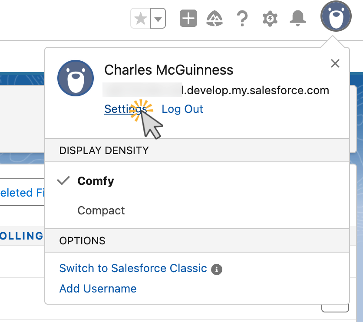Screen dimensions: 363x322
Task: Click Switch to Salesforce Classic
Action: (x=133, y=268)
